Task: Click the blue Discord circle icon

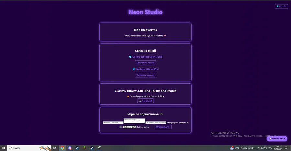Action: click(x=130, y=57)
